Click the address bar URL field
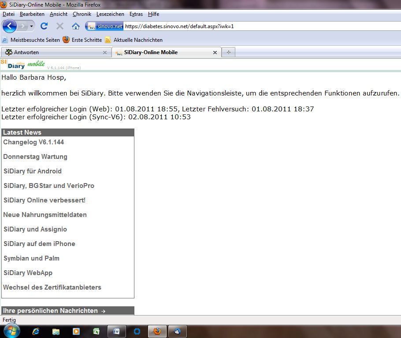Screen dimensions: 401x338 click(262, 26)
